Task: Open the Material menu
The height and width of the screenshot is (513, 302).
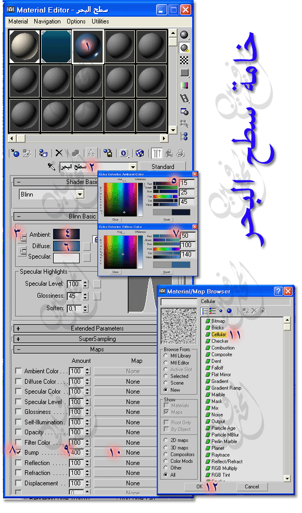Action: click(18, 21)
